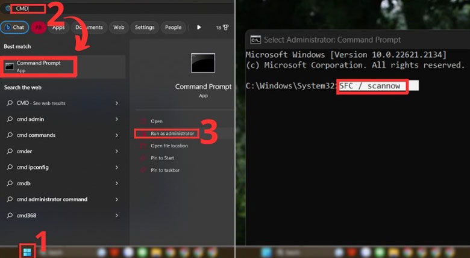Click the Command Prompt icon in Best match

click(10, 66)
